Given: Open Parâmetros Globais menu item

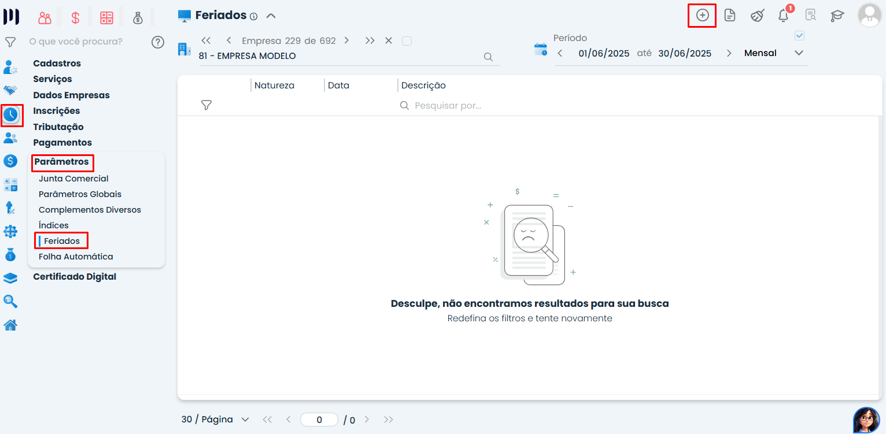Looking at the screenshot, I should 80,194.
